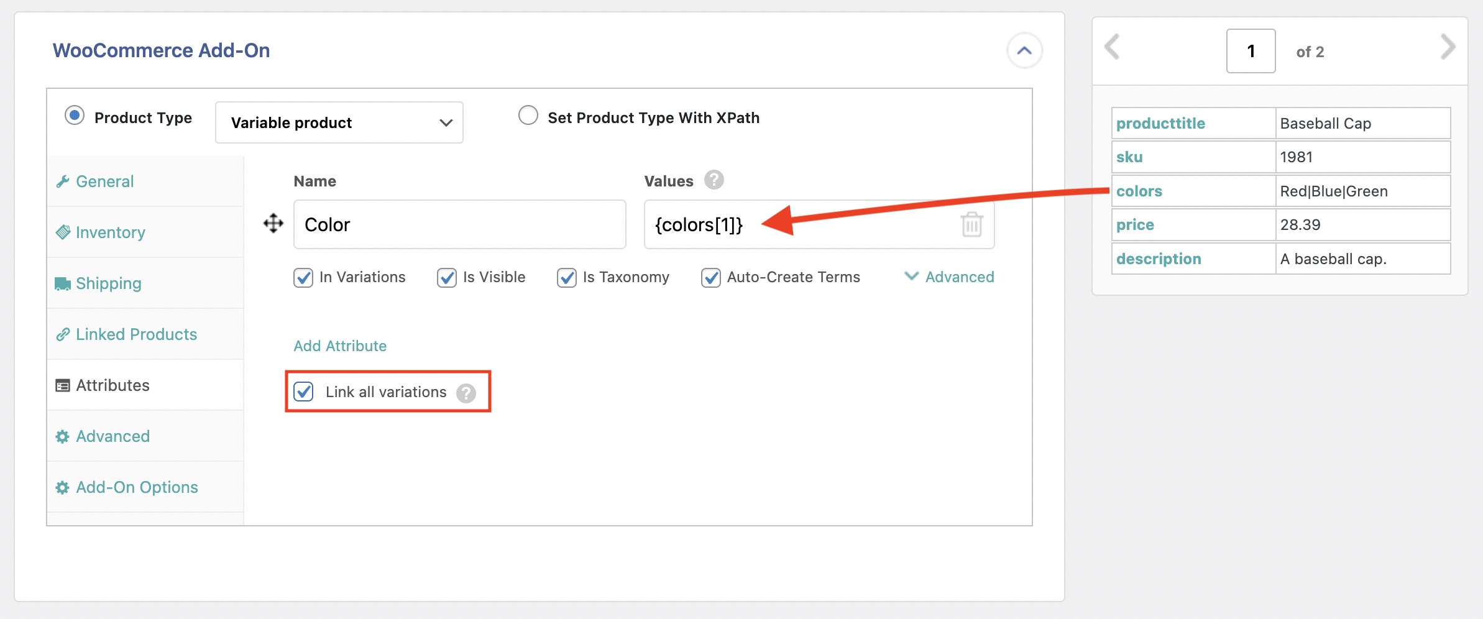The image size is (1483, 619).
Task: Select Set Product Type With XPath radio
Action: coord(528,116)
